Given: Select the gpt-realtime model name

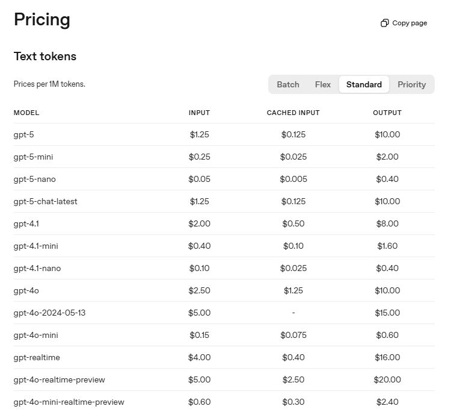Looking at the screenshot, I should point(37,358).
